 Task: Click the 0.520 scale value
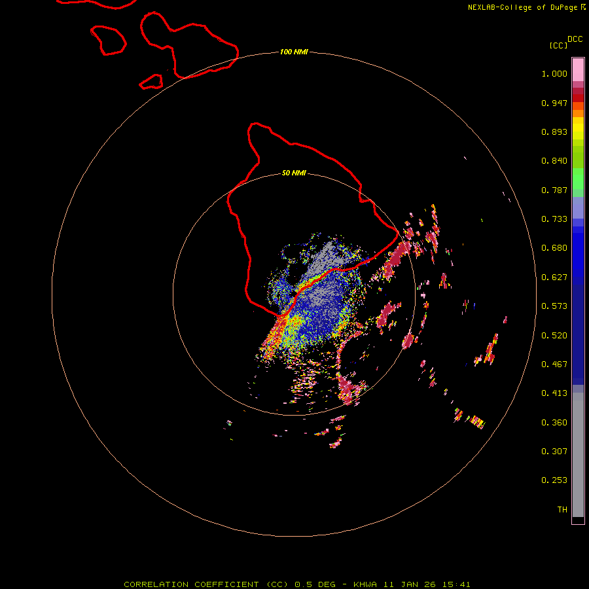[554, 336]
